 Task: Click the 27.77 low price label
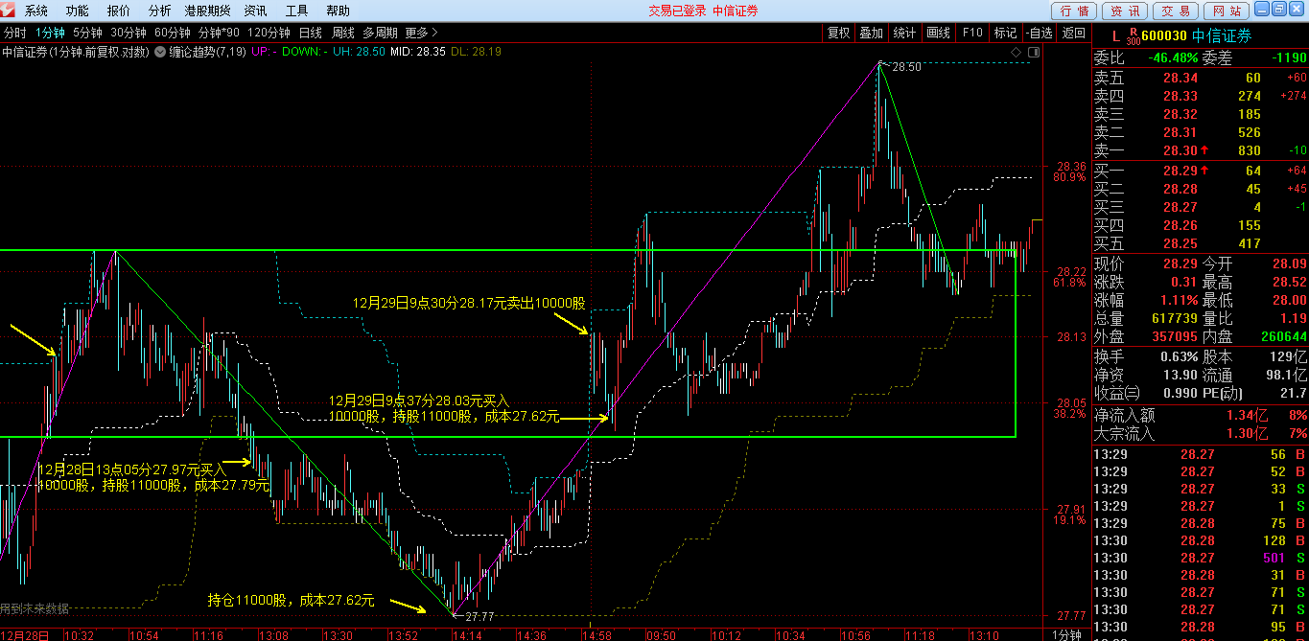tap(478, 617)
